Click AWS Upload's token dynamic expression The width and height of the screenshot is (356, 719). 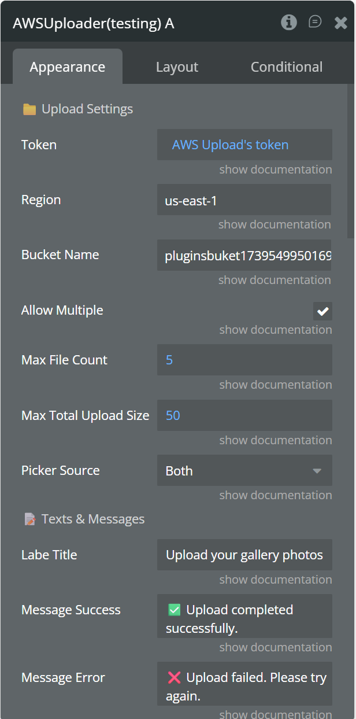point(230,145)
